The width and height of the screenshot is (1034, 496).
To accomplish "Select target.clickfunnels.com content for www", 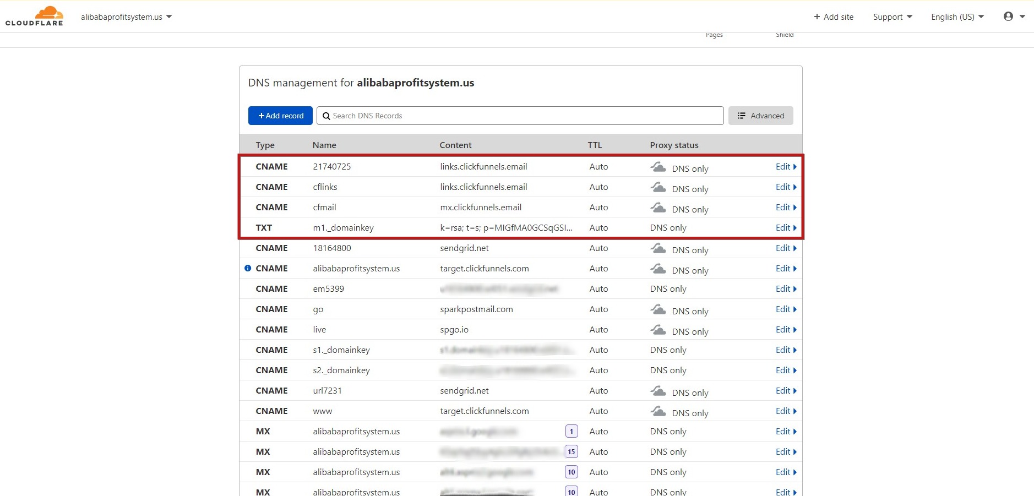I will point(485,411).
